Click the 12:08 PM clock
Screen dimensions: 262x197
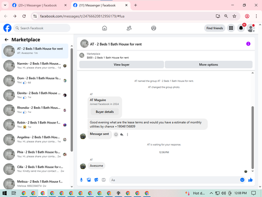tap(241, 193)
